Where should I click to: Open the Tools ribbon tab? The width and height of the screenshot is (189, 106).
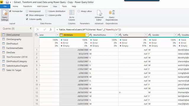64,6
